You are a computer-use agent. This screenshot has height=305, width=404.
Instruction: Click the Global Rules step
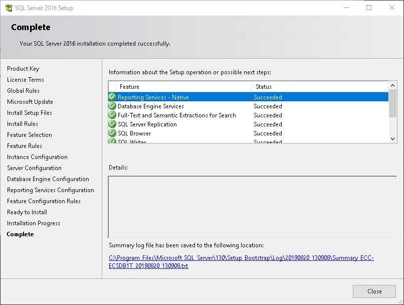pyautogui.click(x=23, y=91)
